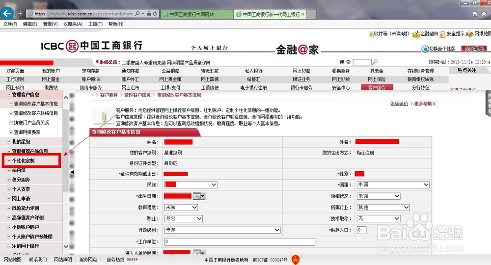This screenshot has height=265, width=491.
Task: Open the 客户服务 navigation tab
Action: (x=377, y=87)
